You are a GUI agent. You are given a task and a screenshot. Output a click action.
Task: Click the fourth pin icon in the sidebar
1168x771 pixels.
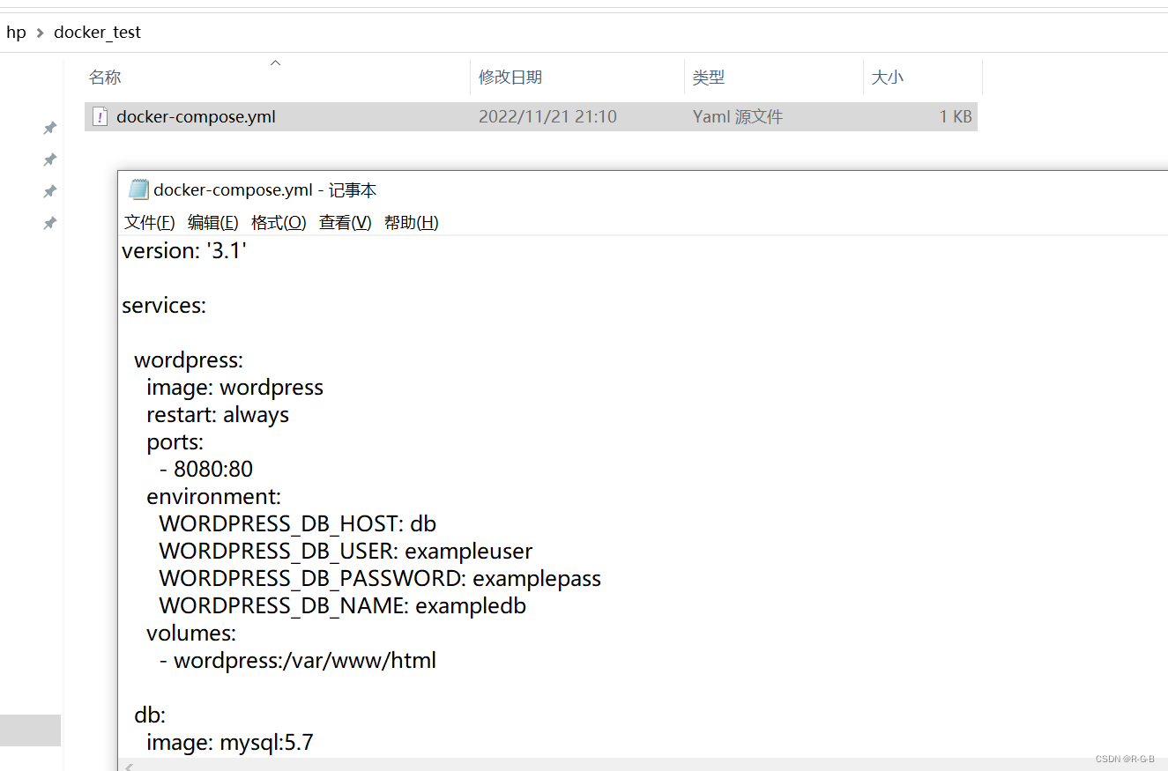tap(50, 224)
